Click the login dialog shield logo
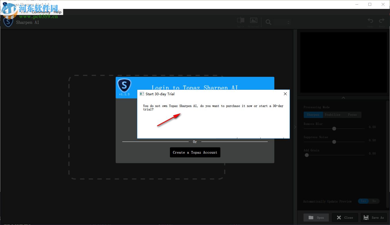 [x=124, y=85]
